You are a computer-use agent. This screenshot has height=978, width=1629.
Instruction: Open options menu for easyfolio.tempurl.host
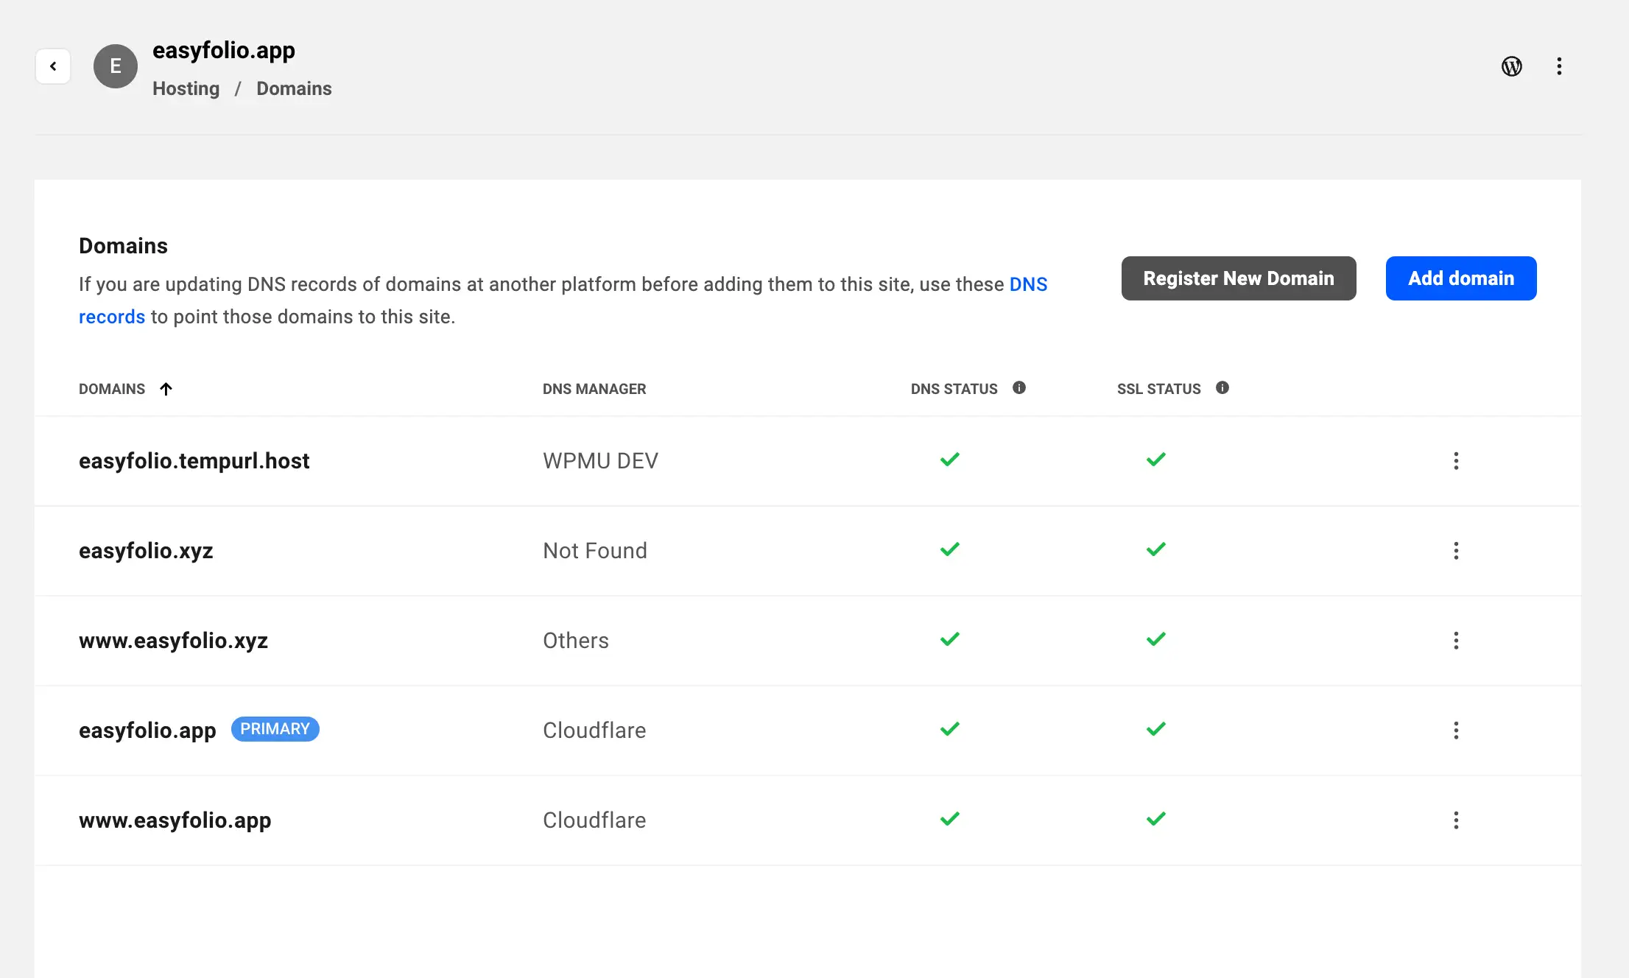1456,461
